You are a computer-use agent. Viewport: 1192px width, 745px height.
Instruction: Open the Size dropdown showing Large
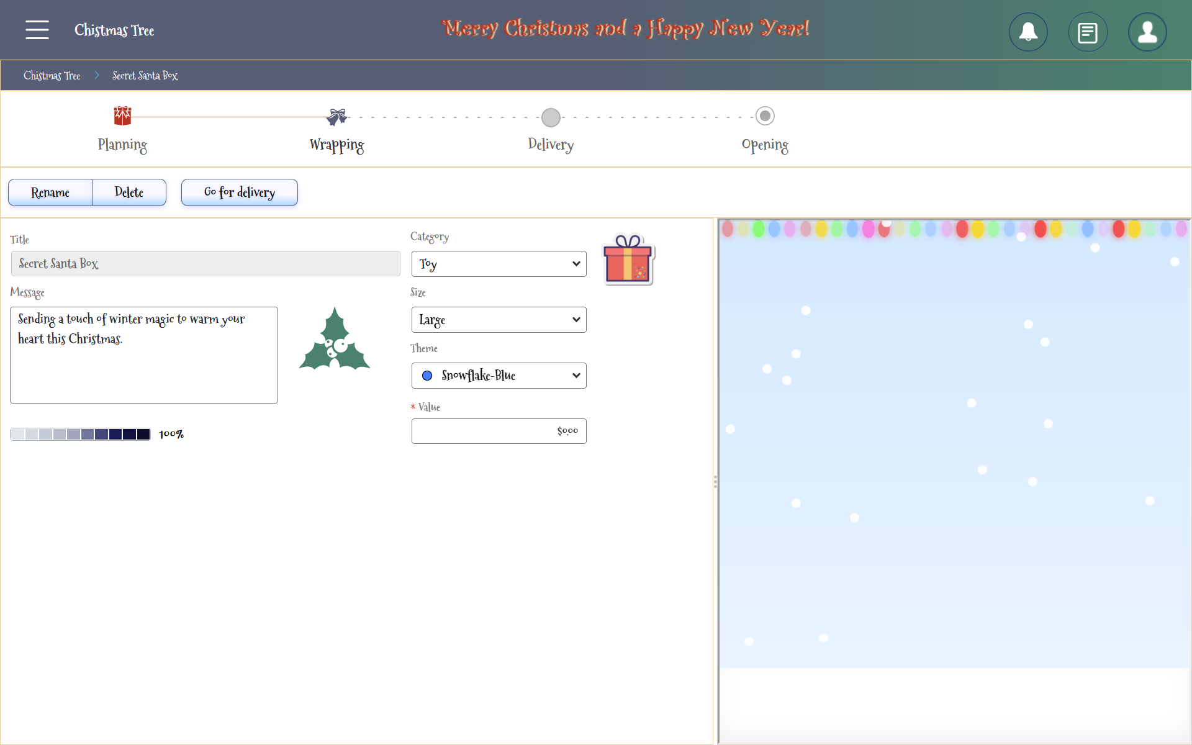(x=499, y=320)
